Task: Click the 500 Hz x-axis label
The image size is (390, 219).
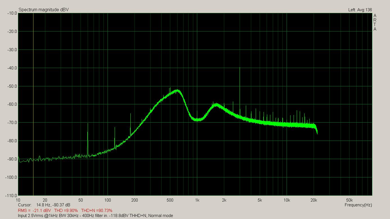Action: point(170,200)
